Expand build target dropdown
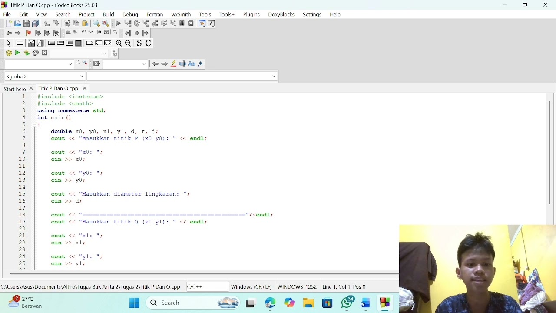This screenshot has width=556, height=313. (105, 53)
